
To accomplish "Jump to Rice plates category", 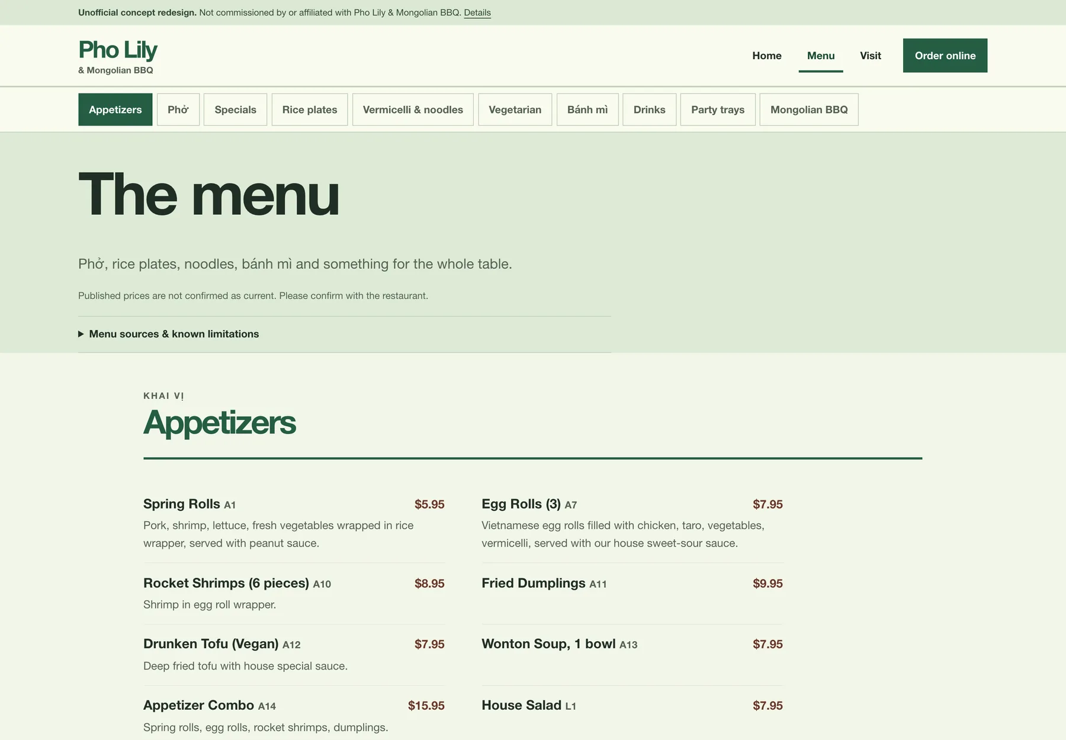I will click(310, 110).
